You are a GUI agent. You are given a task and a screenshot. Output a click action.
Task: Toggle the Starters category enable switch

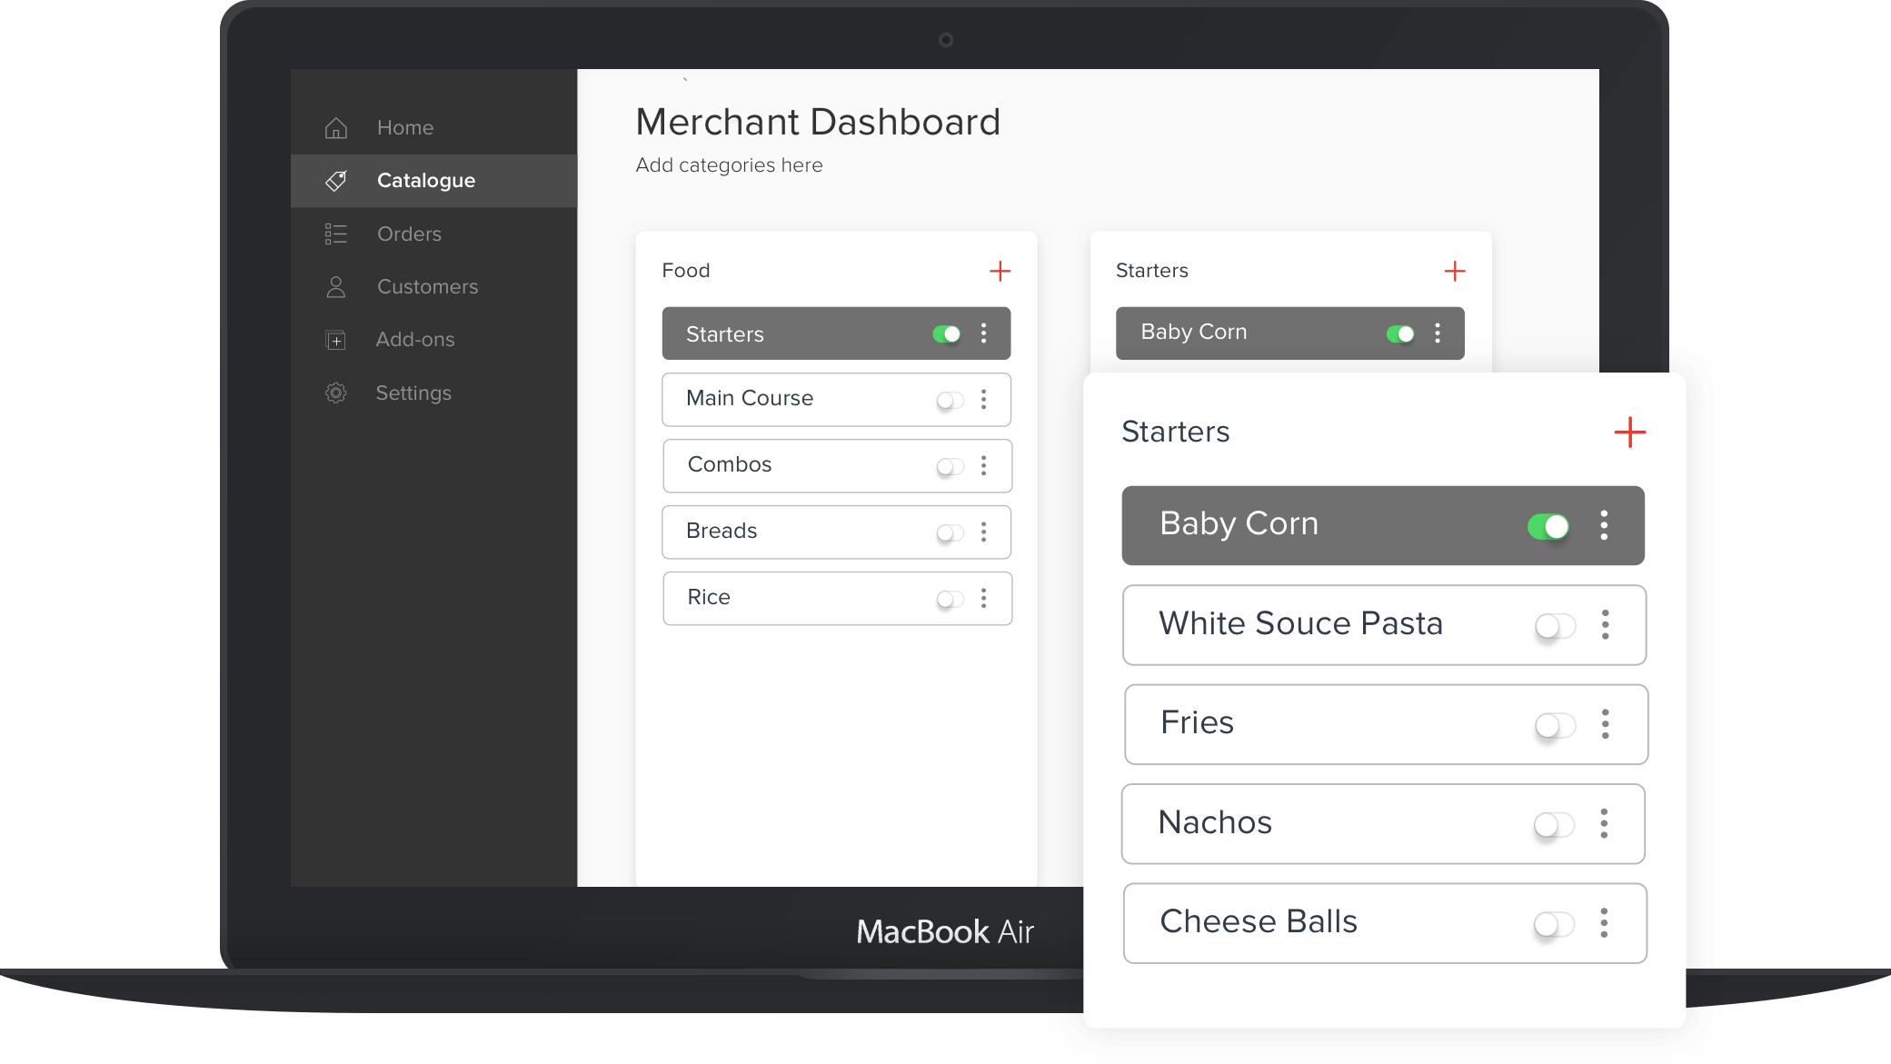[x=947, y=333]
